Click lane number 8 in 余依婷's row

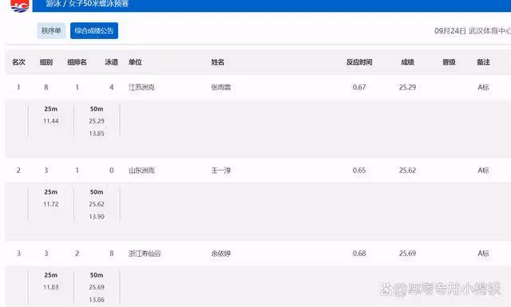[x=112, y=254]
